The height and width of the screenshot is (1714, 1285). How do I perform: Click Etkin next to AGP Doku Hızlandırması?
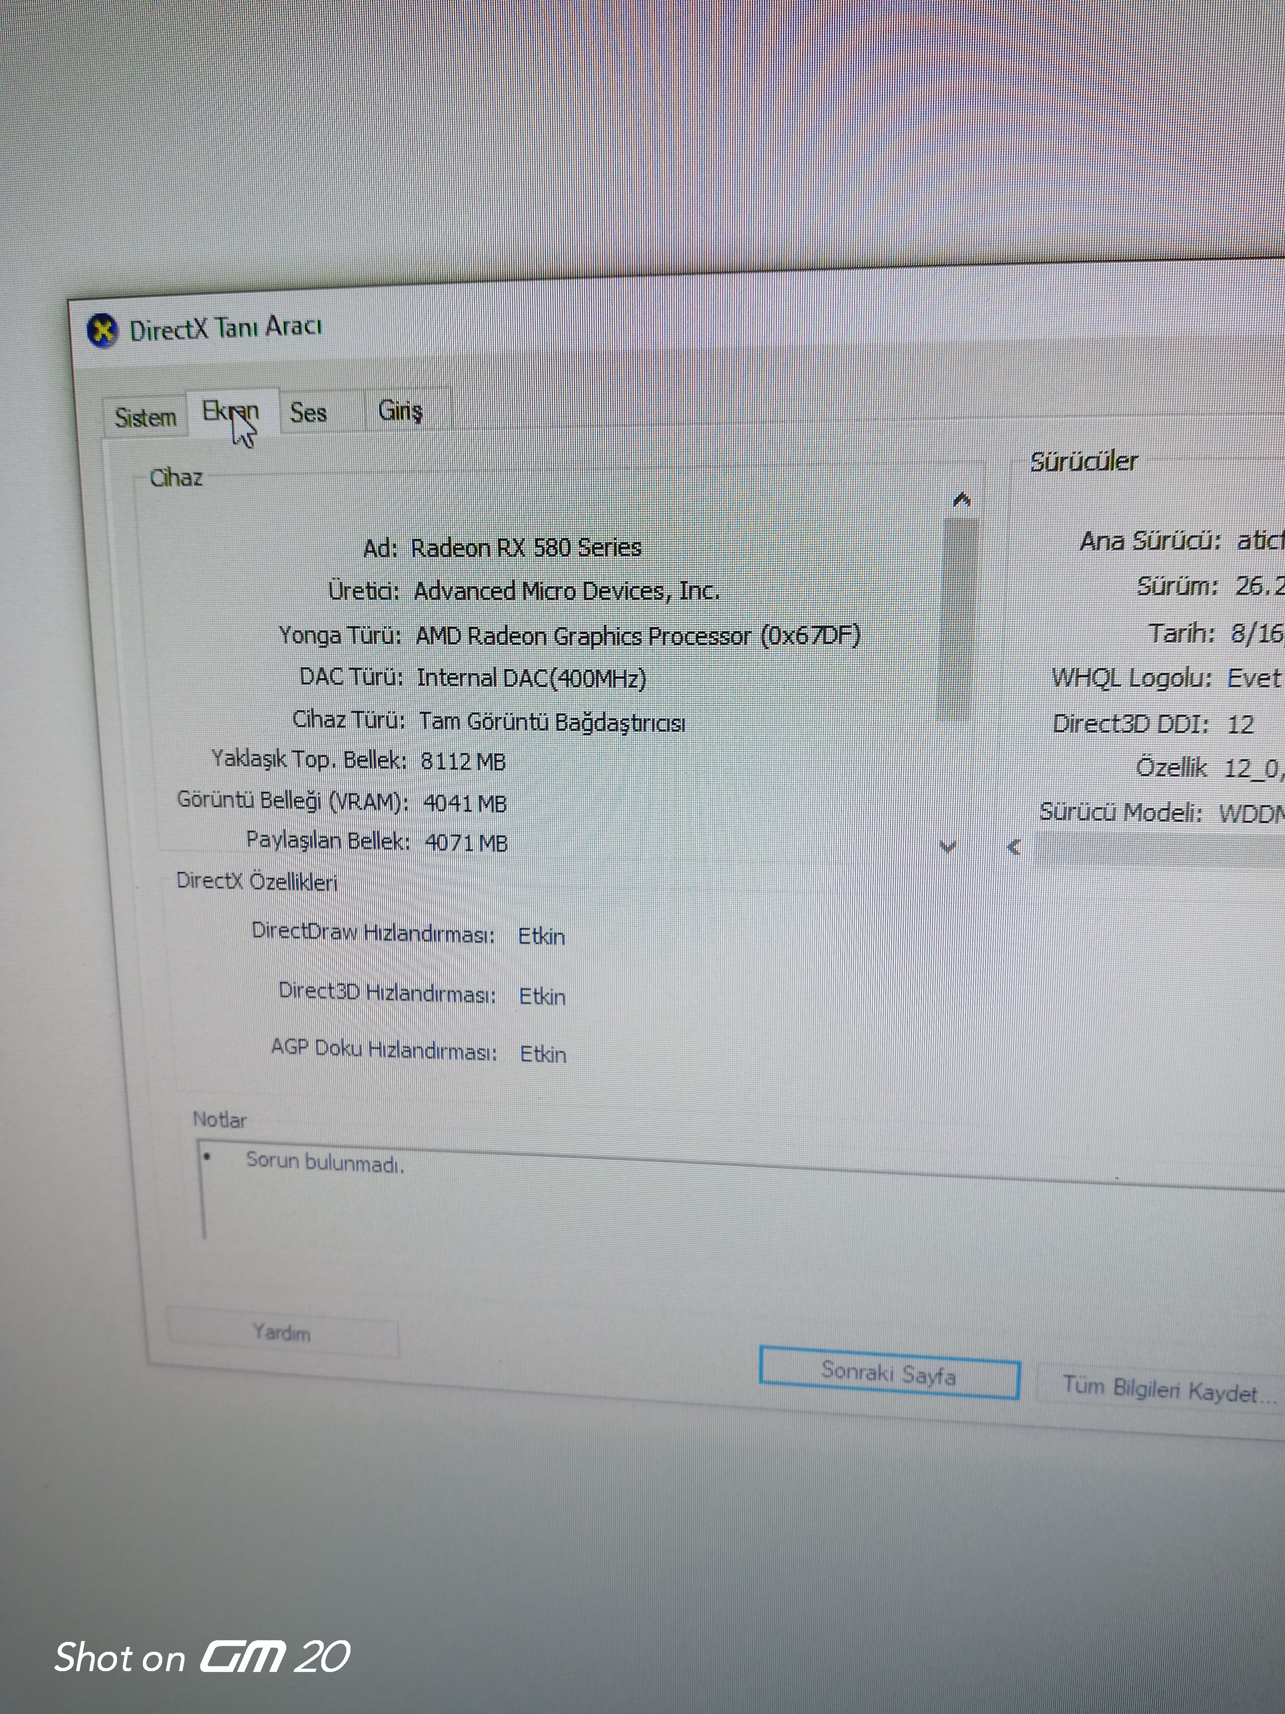pyautogui.click(x=543, y=1054)
